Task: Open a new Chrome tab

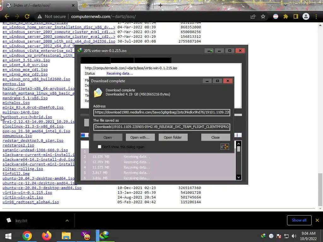Action: [161, 5]
